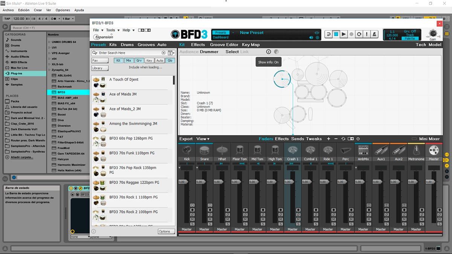Screen dimensions: 452x254
Task: Expand the Zynaptiq_64 folder
Action: (49, 70)
